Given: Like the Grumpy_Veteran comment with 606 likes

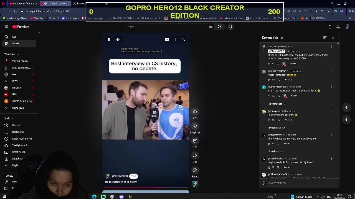Looking at the screenshot, I should [x=269, y=80].
